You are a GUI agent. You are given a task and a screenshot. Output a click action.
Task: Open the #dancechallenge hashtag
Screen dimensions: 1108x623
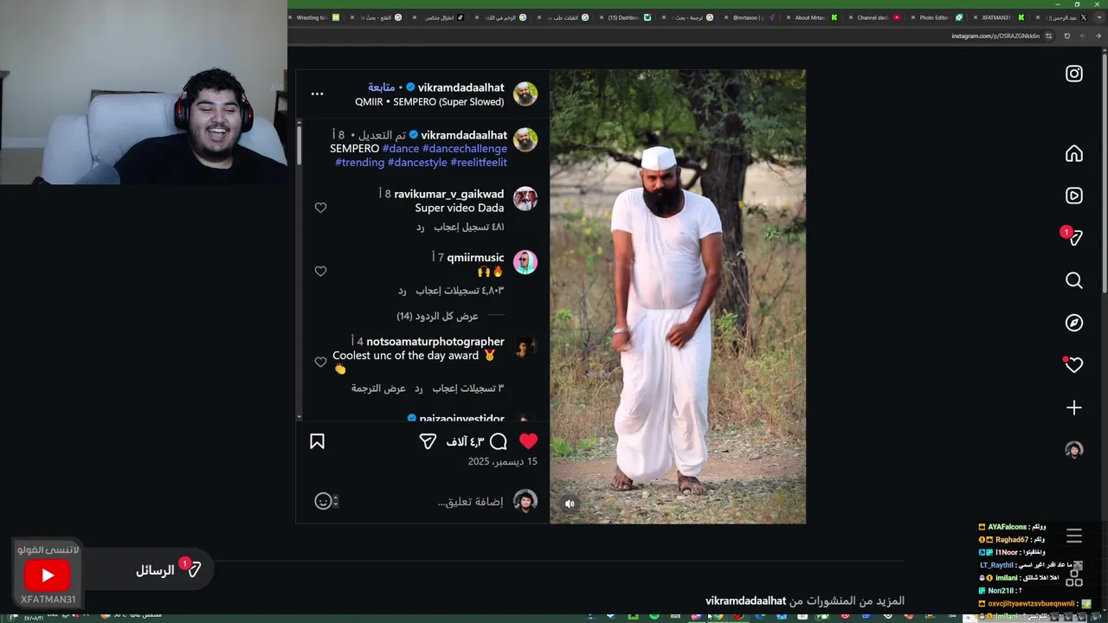point(465,149)
